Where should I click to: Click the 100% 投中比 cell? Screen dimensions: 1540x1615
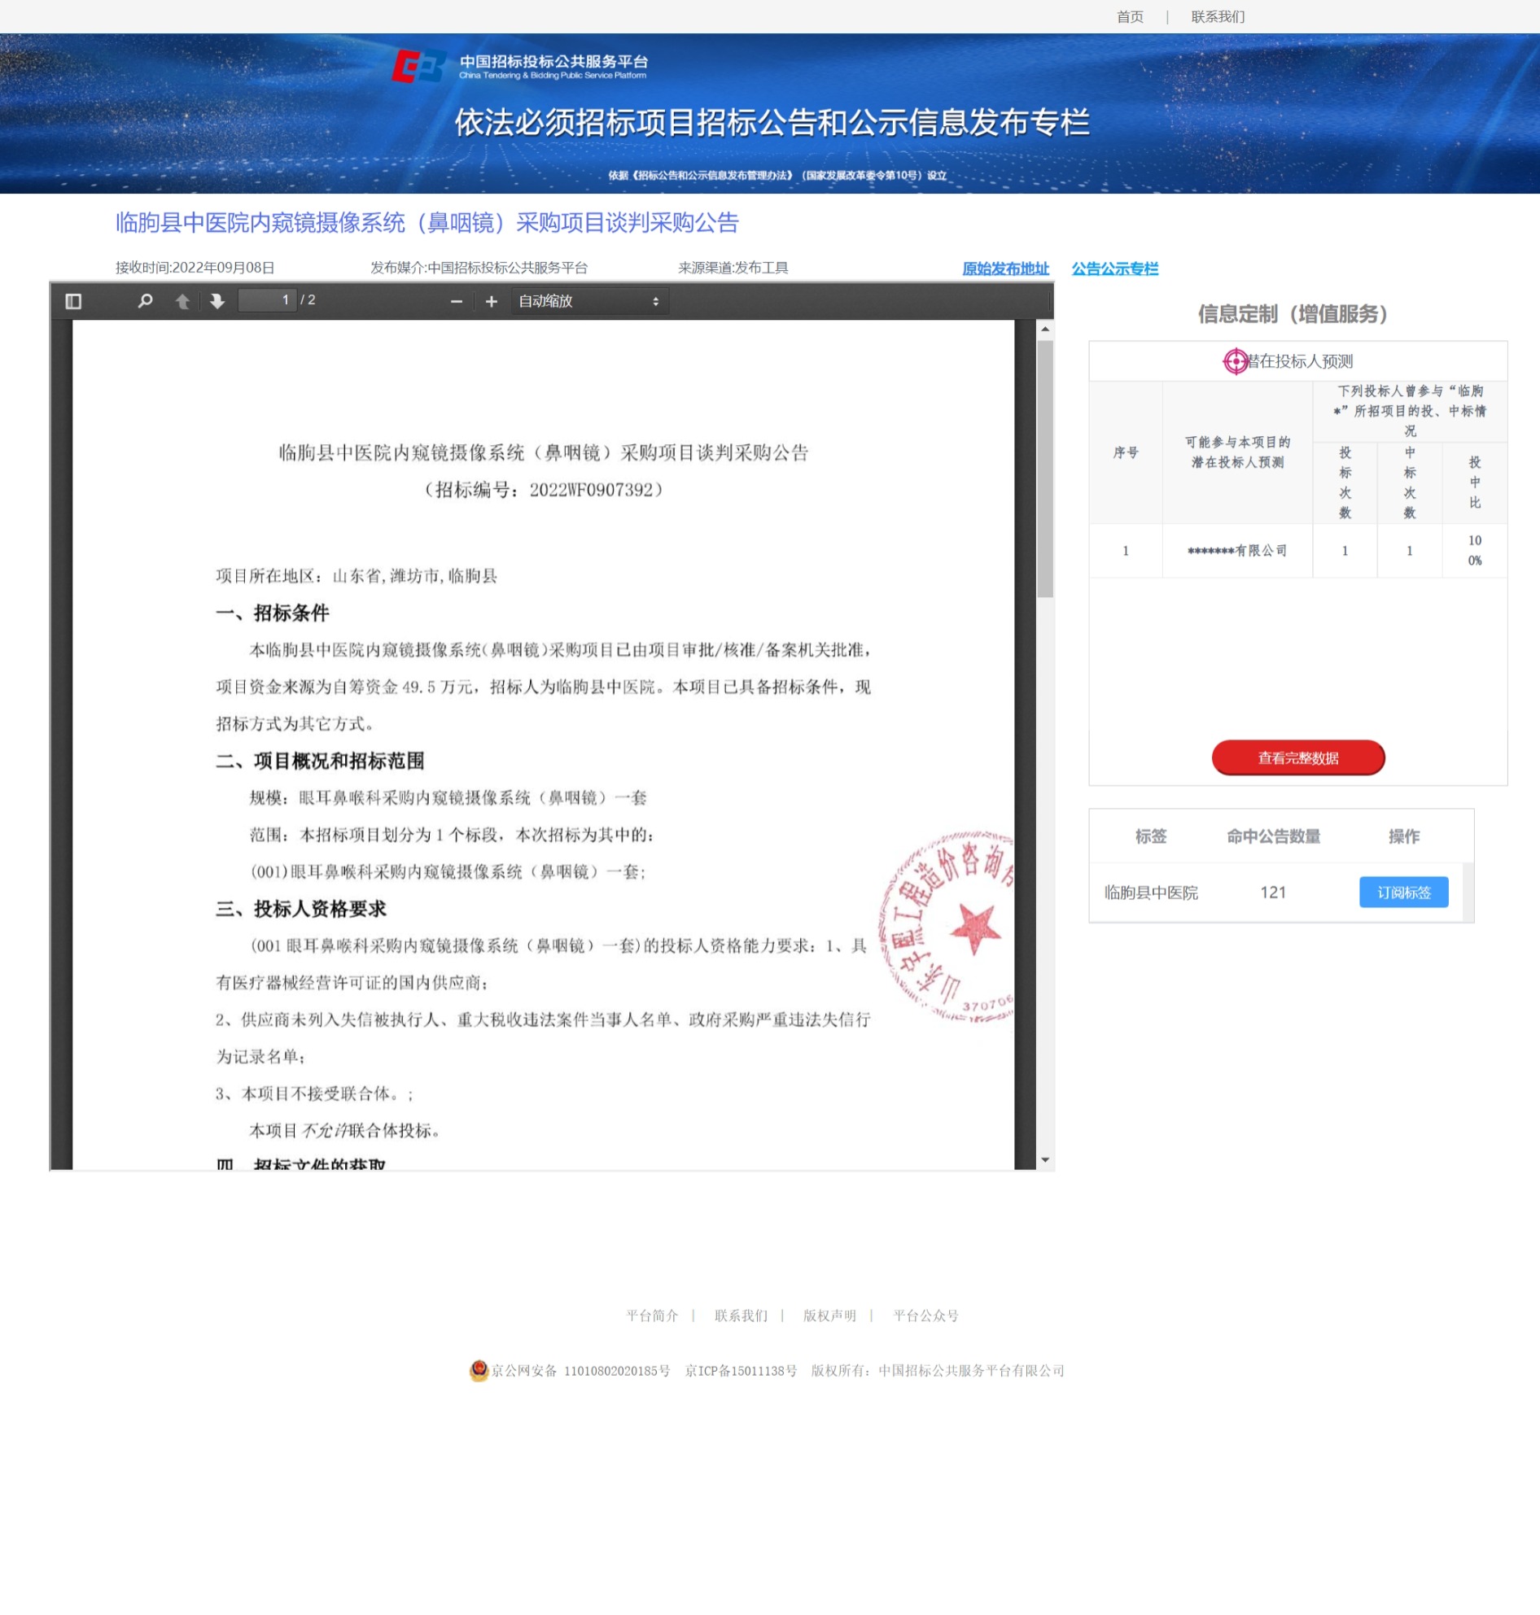tap(1474, 551)
